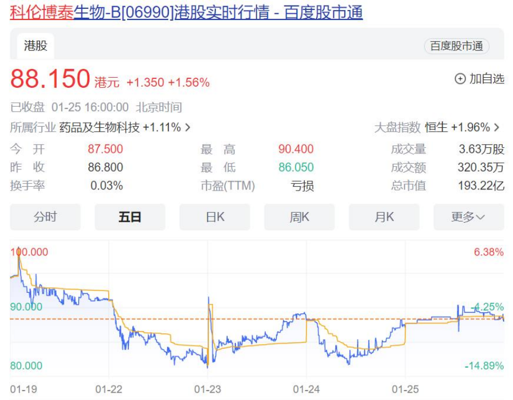Screen dimensions: 513x400
Task: Click the 01-24 date label on chart axis
Action: (306, 389)
